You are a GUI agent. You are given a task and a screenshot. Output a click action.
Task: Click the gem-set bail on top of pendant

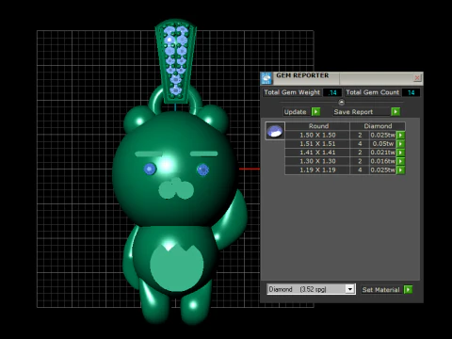point(176,61)
